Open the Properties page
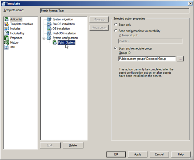 (x=16, y=38)
